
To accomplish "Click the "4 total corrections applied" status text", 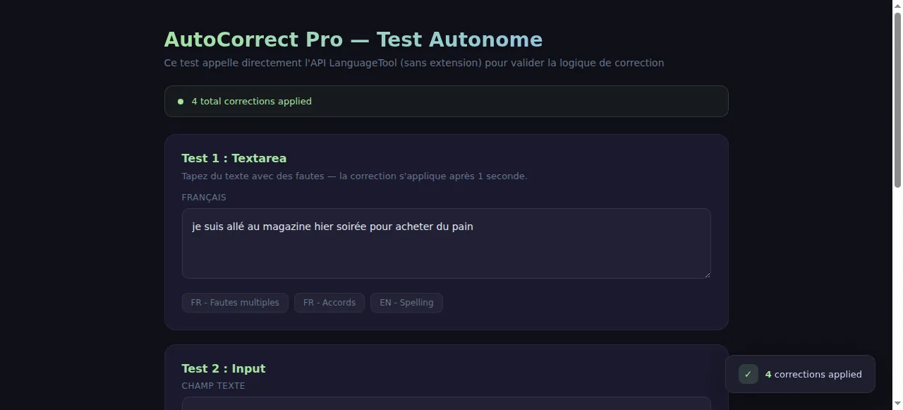I will pyautogui.click(x=252, y=101).
